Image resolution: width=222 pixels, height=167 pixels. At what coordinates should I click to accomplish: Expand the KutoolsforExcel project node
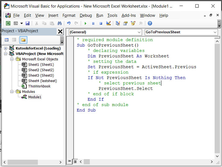(x=5, y=48)
